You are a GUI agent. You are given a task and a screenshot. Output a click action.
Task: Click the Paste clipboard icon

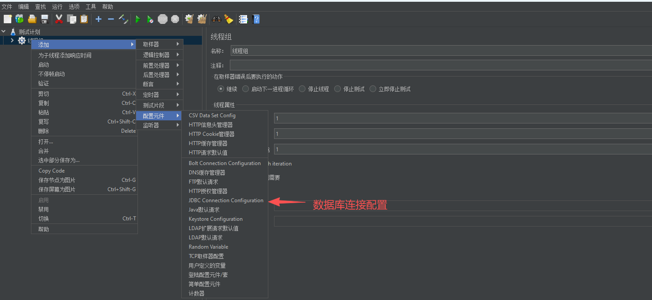click(x=84, y=19)
